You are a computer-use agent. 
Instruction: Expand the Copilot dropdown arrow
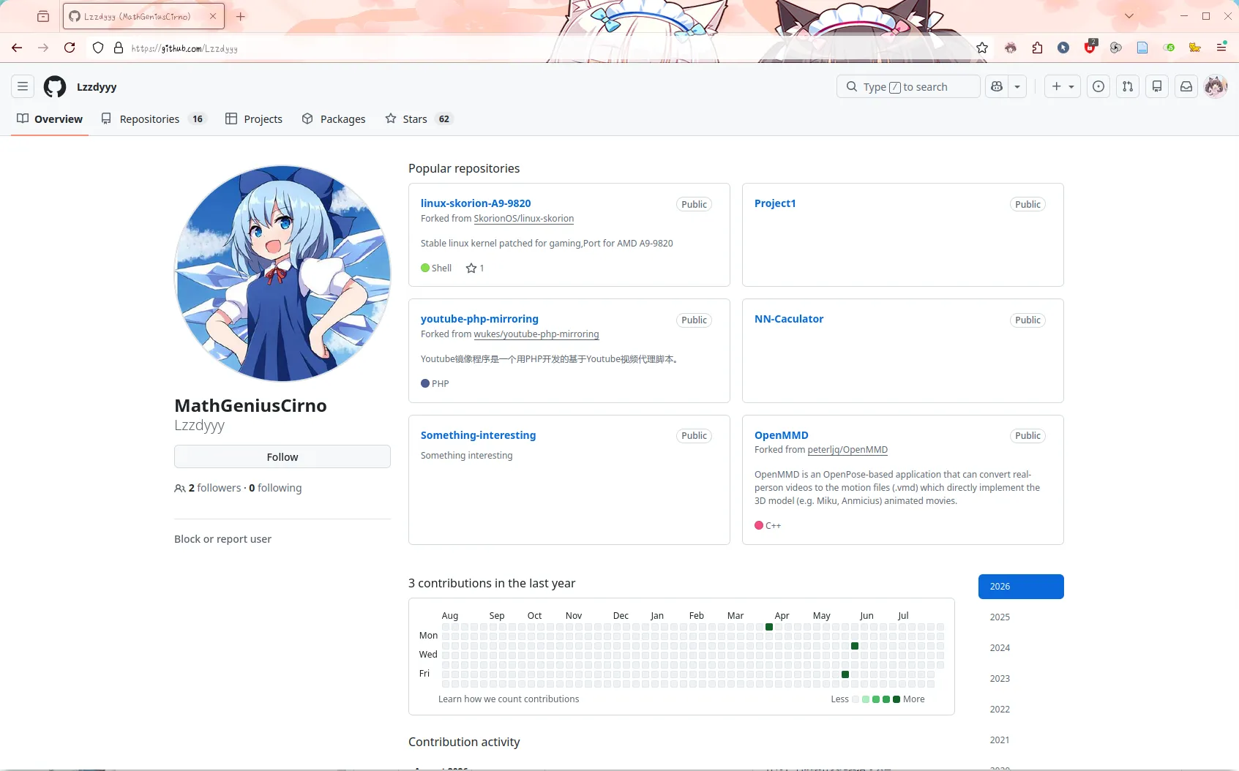tap(1017, 86)
